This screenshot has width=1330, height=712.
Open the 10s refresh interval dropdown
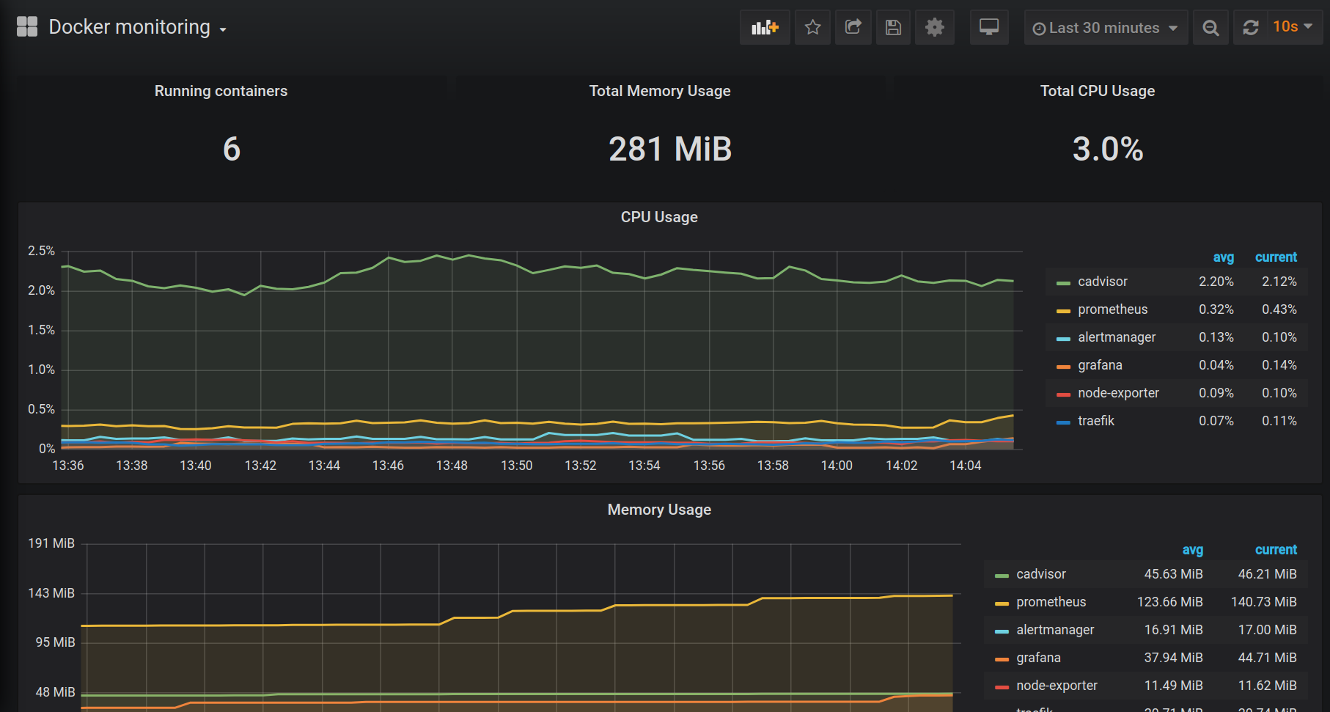[1295, 27]
